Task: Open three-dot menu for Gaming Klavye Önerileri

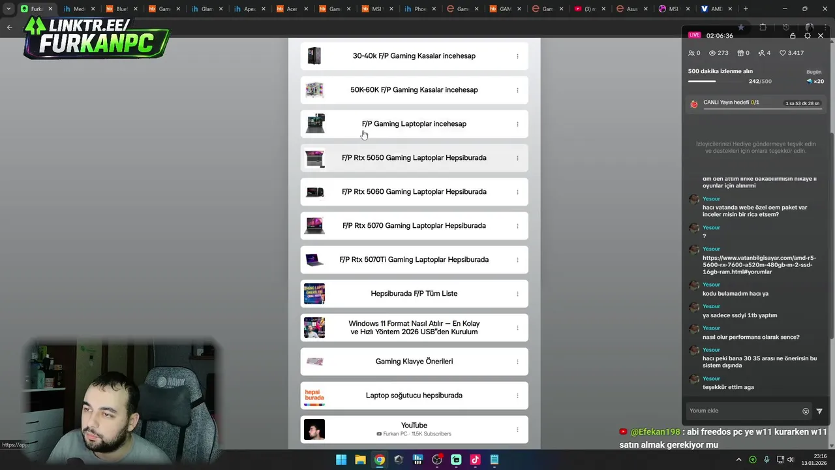Action: pos(517,362)
